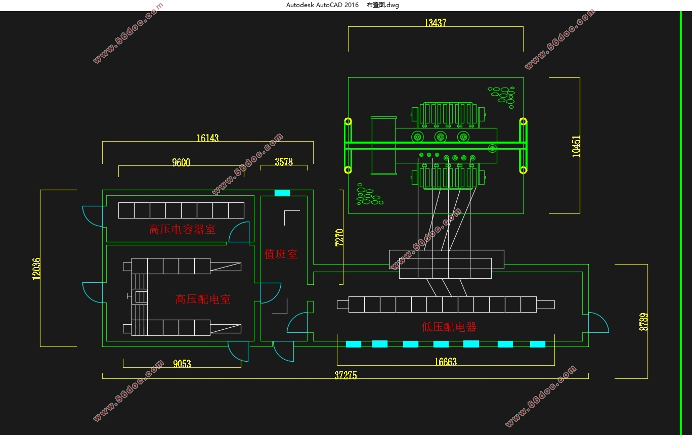Click the 高压配电室 red label

click(203, 299)
